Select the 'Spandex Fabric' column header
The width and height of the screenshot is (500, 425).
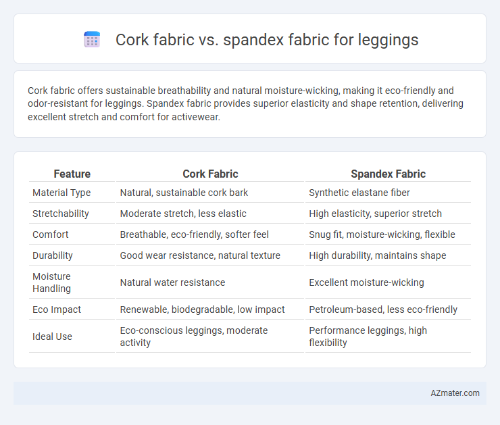pyautogui.click(x=388, y=174)
